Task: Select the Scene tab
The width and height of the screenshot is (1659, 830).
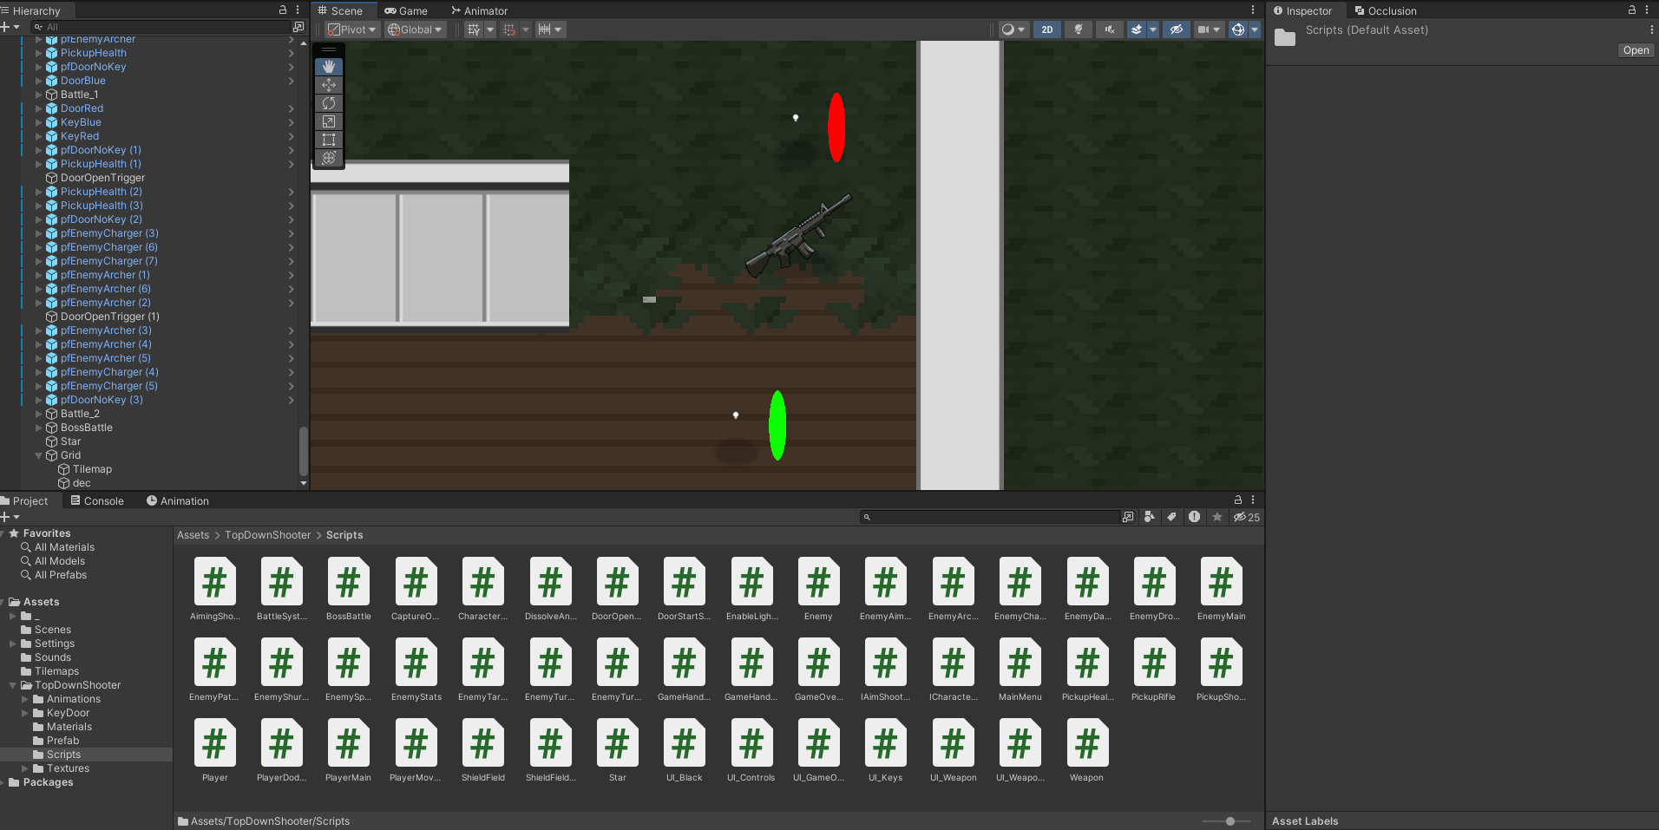Action: click(x=341, y=10)
